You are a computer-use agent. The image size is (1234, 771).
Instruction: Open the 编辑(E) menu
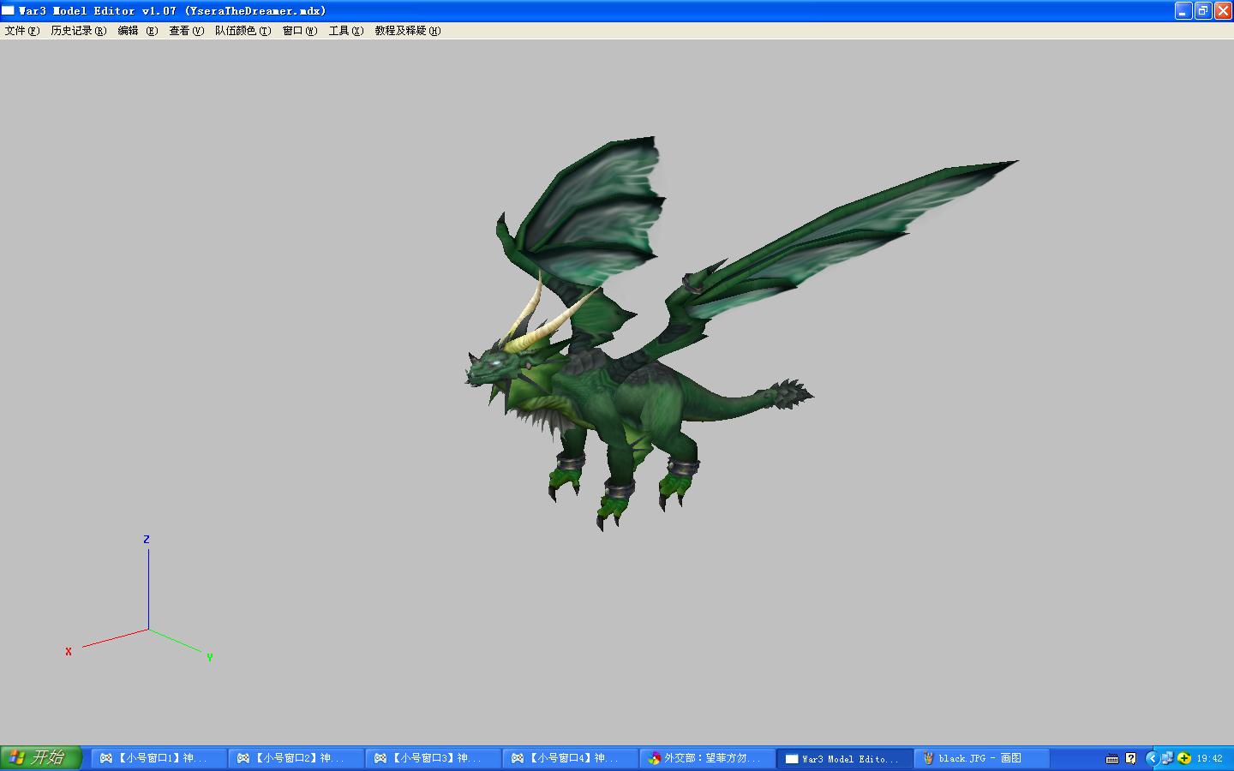[x=138, y=31]
